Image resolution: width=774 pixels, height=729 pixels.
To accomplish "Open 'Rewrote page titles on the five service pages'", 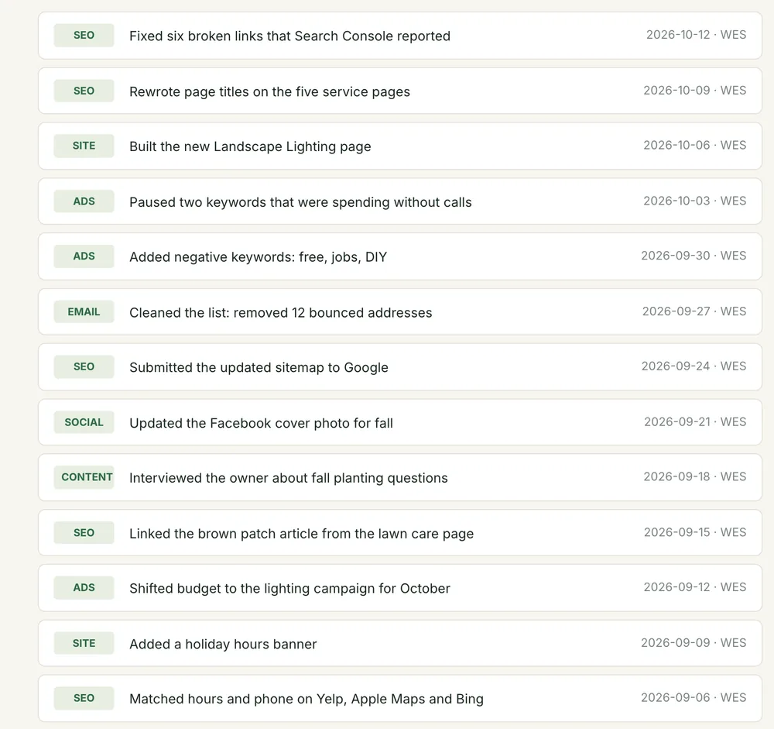I will coord(269,92).
